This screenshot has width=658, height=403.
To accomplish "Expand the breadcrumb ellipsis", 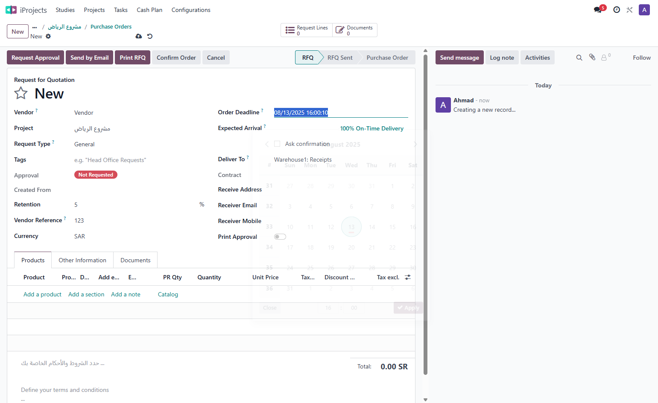I will 35,27.
